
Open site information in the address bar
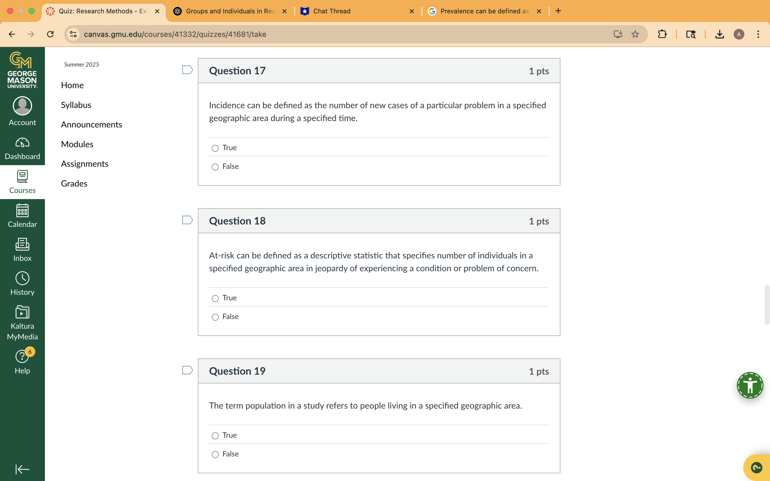pyautogui.click(x=73, y=34)
